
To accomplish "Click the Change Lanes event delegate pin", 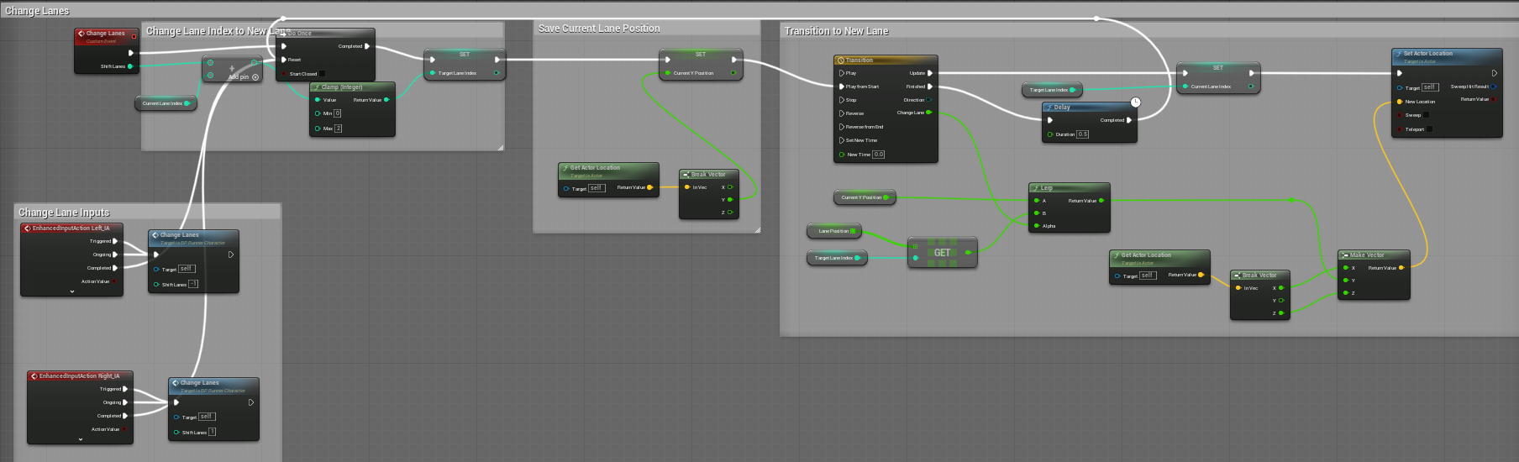I will click(134, 36).
